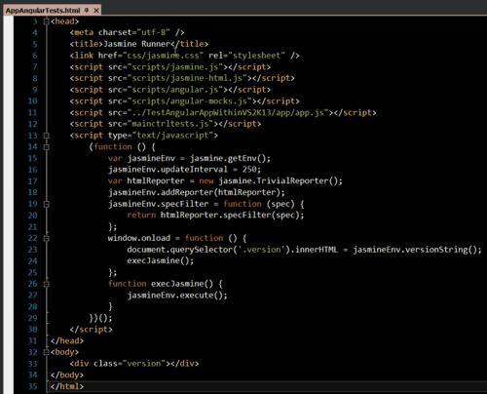Image resolution: width=487 pixels, height=394 pixels.
Task: Click addReporter(htmlReporter) on line 18
Action: [x=220, y=192]
